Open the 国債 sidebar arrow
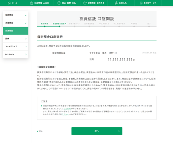Screen dimensions: 173x143 26,39
